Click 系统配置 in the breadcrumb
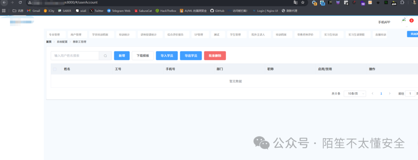This screenshot has width=418, height=160. tap(62, 42)
